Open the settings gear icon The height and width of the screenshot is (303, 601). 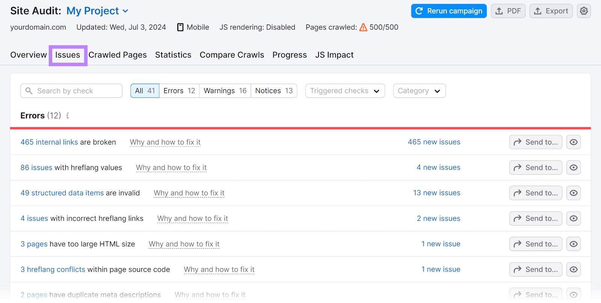[583, 11]
